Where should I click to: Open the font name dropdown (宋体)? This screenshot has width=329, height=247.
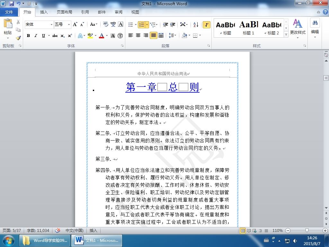[51, 24]
